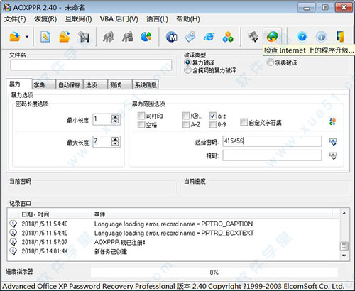This screenshot has width=355, height=291.
Task: Click the blue info about icon
Action: 321,37
